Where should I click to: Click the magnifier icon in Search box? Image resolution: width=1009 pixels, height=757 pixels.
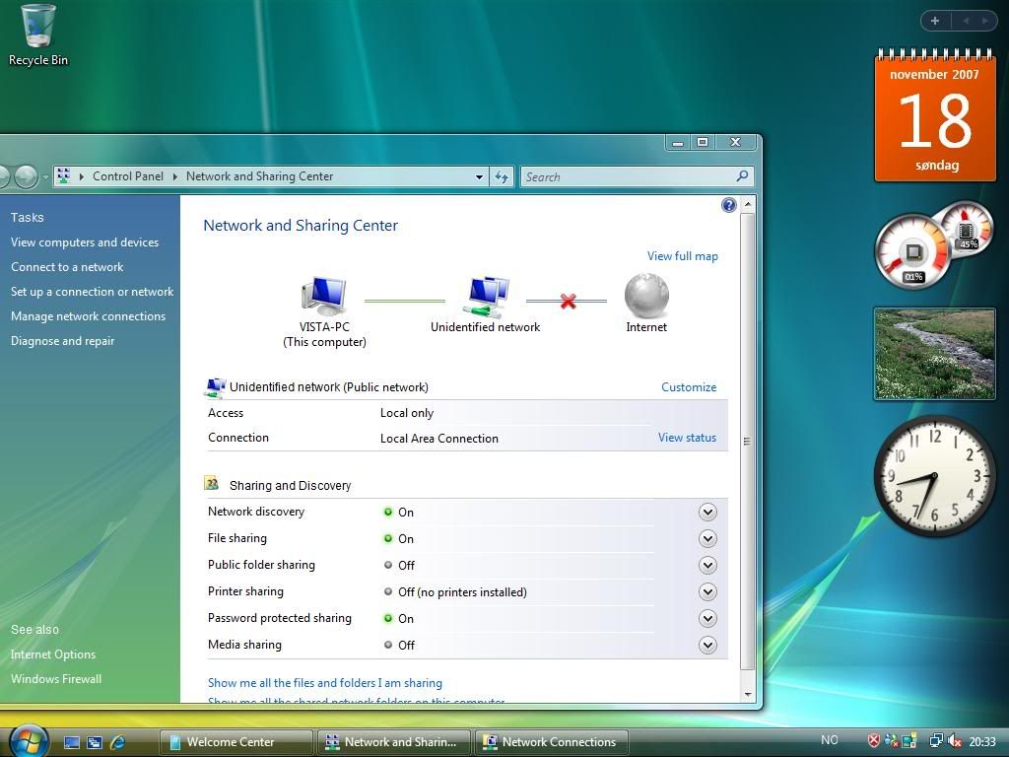[742, 175]
